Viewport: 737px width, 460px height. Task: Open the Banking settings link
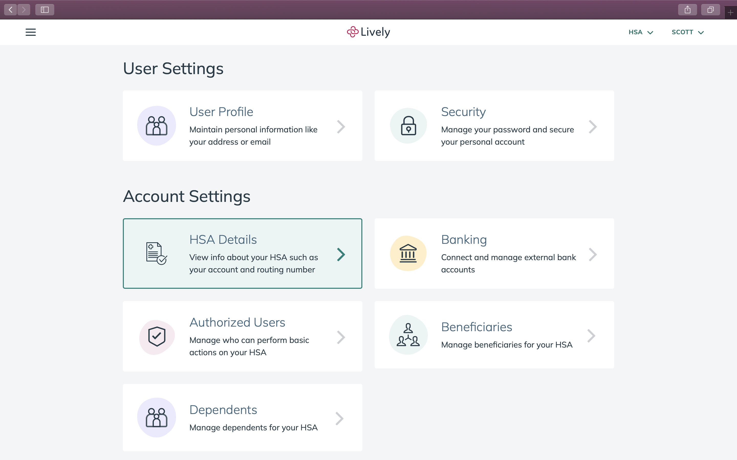[x=464, y=239]
